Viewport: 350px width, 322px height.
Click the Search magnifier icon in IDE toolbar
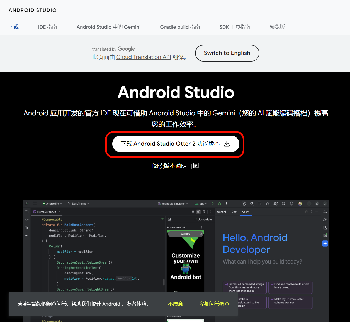tap(284, 204)
